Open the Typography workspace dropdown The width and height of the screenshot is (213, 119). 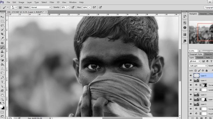pos(209,8)
